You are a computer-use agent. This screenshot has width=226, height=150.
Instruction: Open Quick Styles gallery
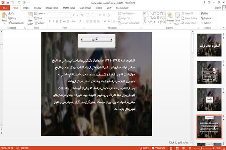point(177,19)
